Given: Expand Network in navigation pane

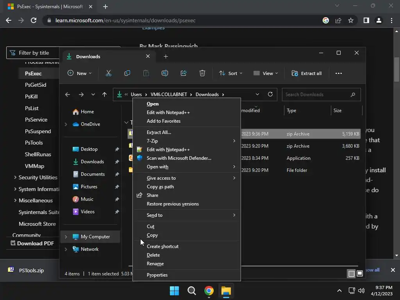Looking at the screenshot, I should pos(66,249).
